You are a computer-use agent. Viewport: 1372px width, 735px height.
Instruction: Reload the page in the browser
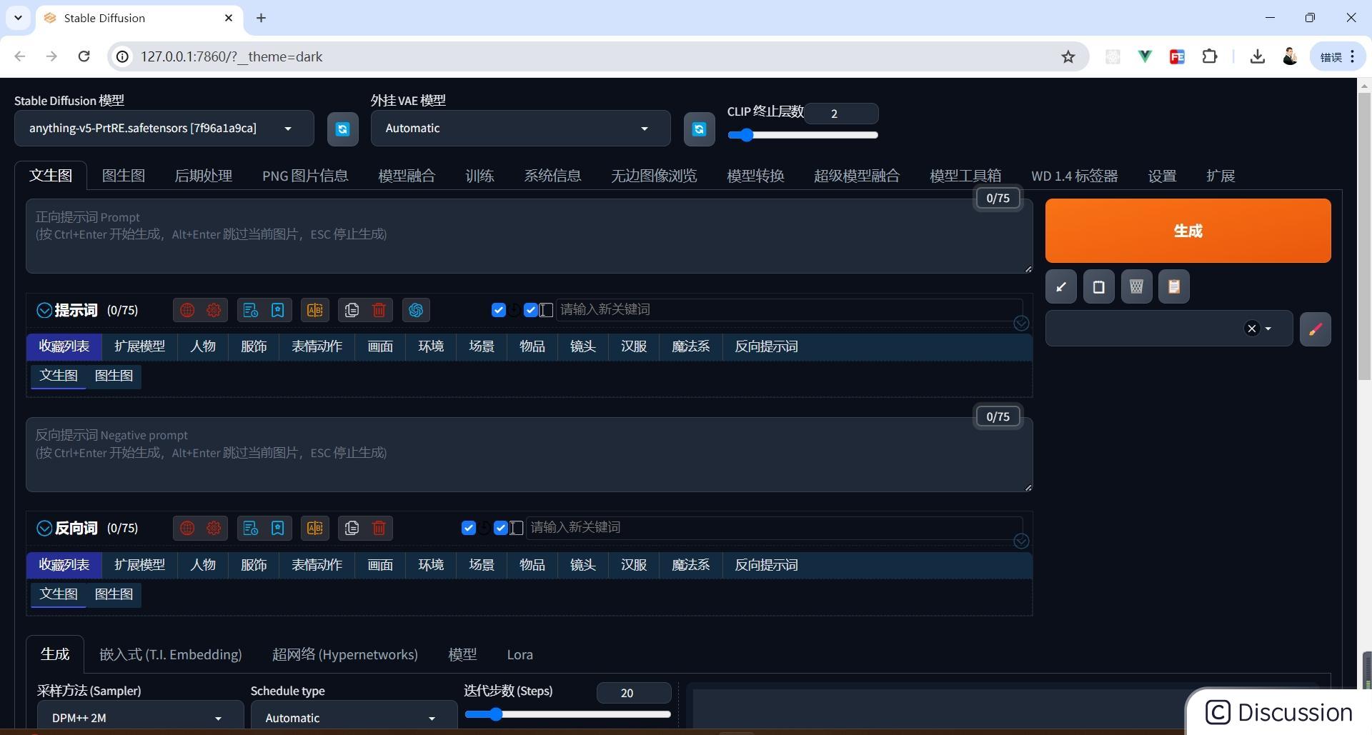coord(84,56)
